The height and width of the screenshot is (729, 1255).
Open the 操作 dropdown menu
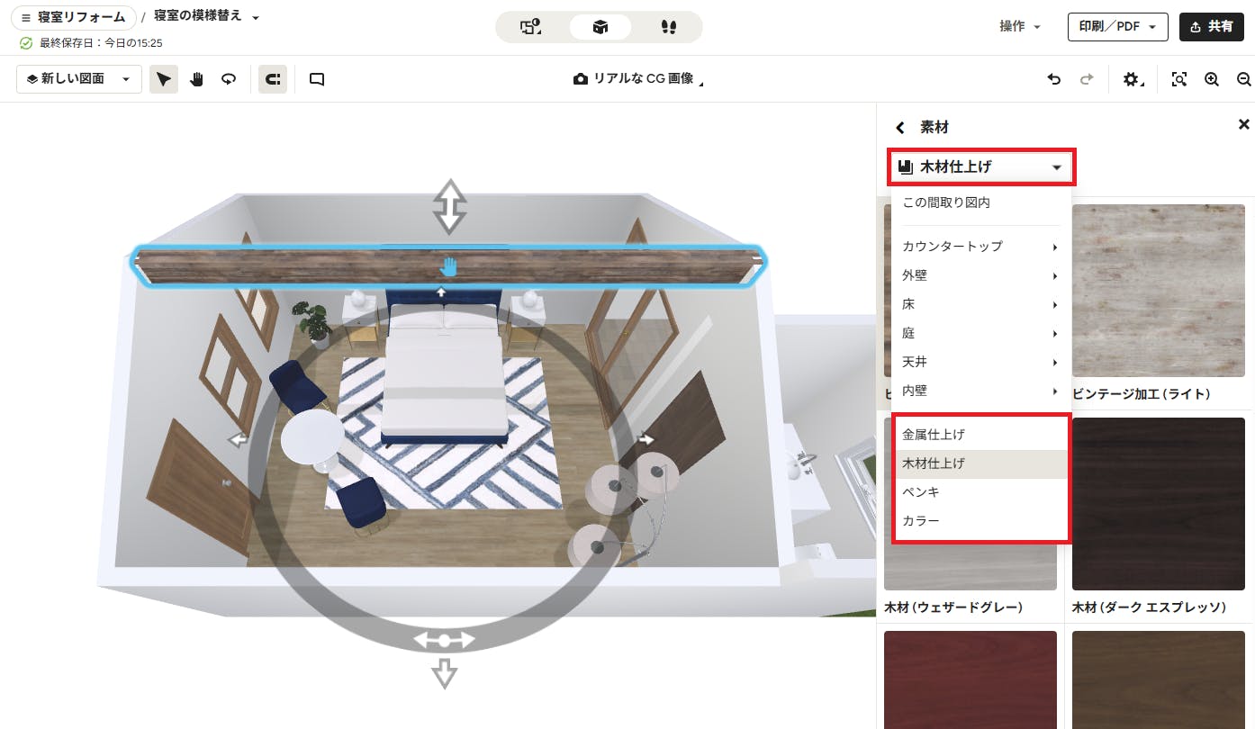pos(1020,27)
